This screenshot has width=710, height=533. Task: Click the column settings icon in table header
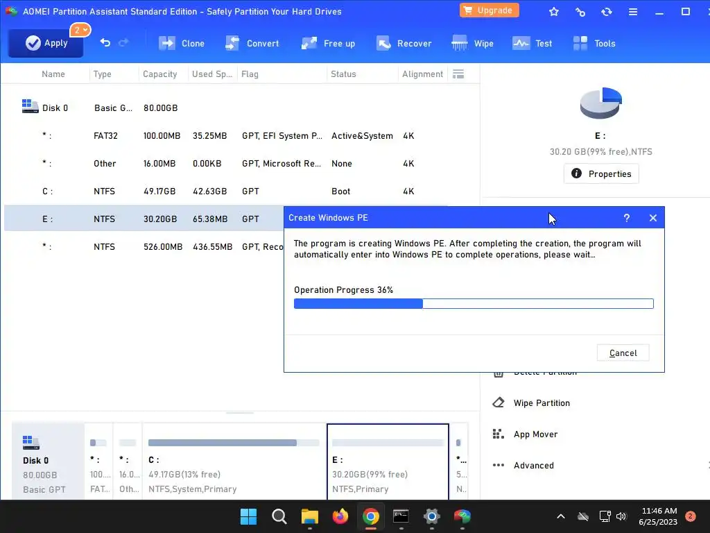458,74
